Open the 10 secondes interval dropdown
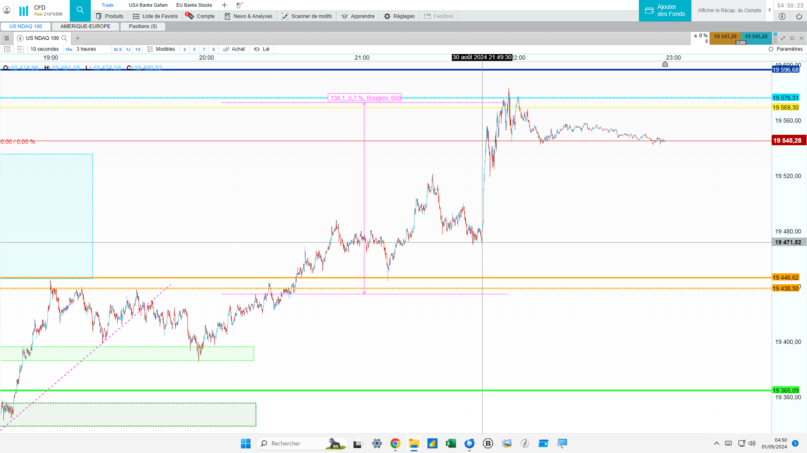Image resolution: width=807 pixels, height=453 pixels. (45, 49)
